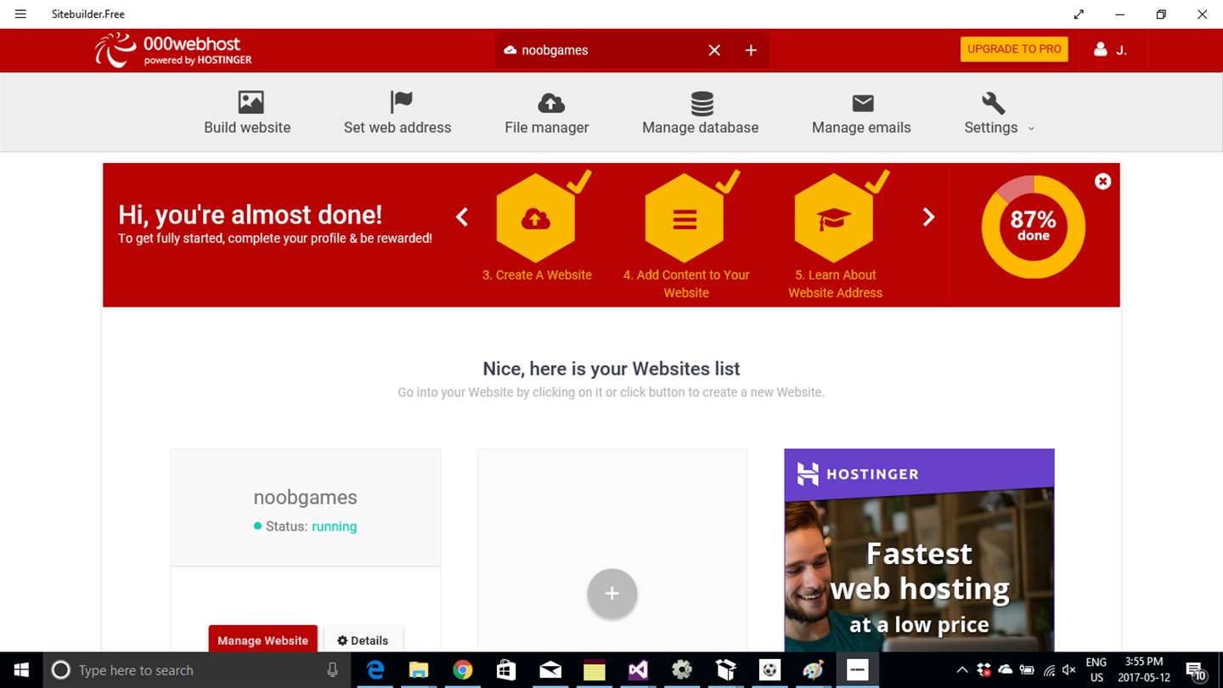Viewport: 1223px width, 688px height.
Task: Open the hamburger menu in title bar
Action: (20, 14)
